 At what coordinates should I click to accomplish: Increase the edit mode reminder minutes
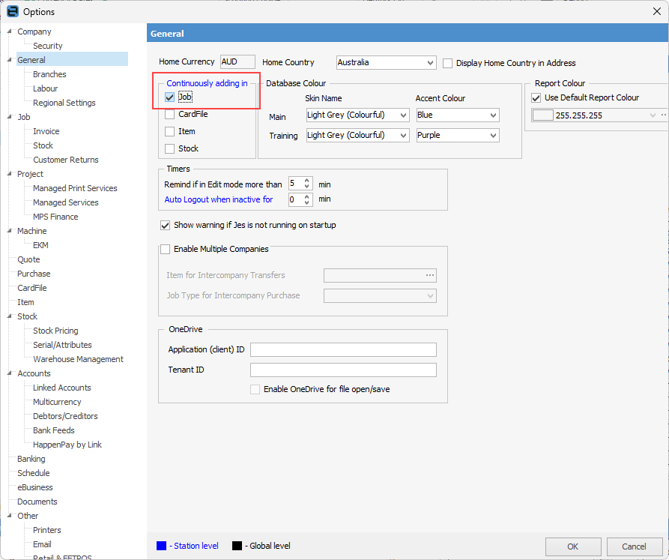coord(307,181)
